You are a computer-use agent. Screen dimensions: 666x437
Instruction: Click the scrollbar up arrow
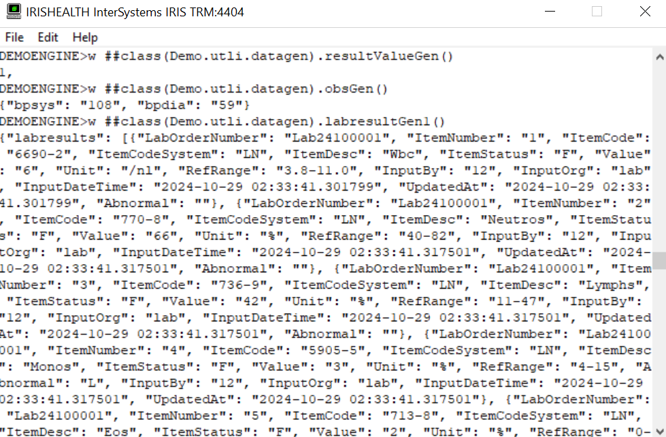pos(660,57)
